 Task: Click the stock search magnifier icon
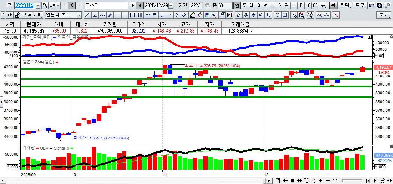click(x=45, y=6)
